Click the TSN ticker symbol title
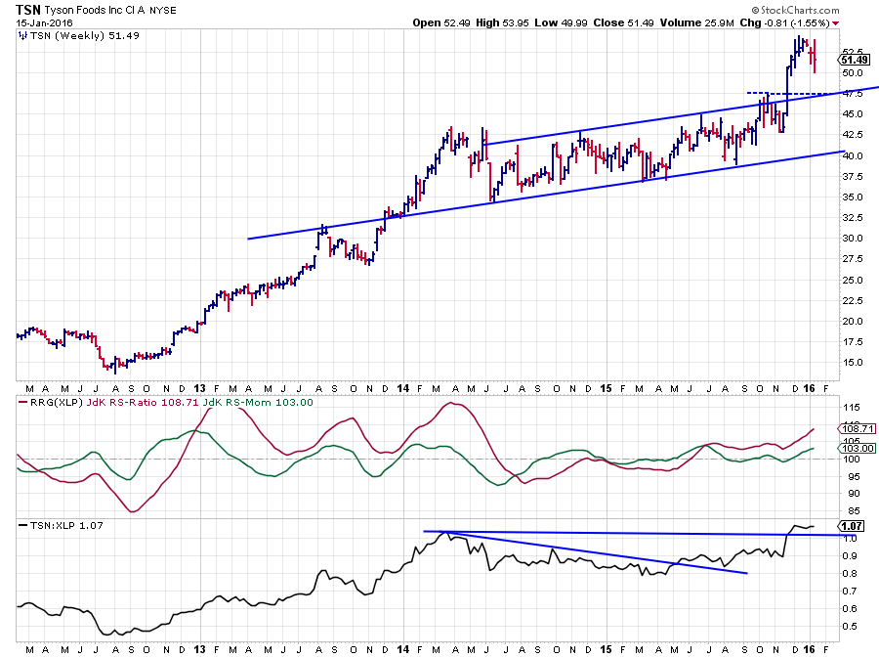Viewport: 879px width, 658px height. pyautogui.click(x=28, y=10)
